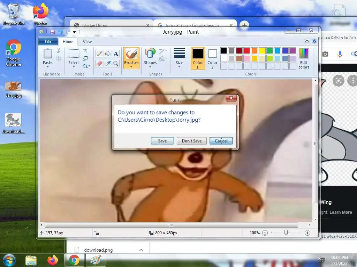
Task: Click the zoom slider handle
Action: [x=286, y=233]
